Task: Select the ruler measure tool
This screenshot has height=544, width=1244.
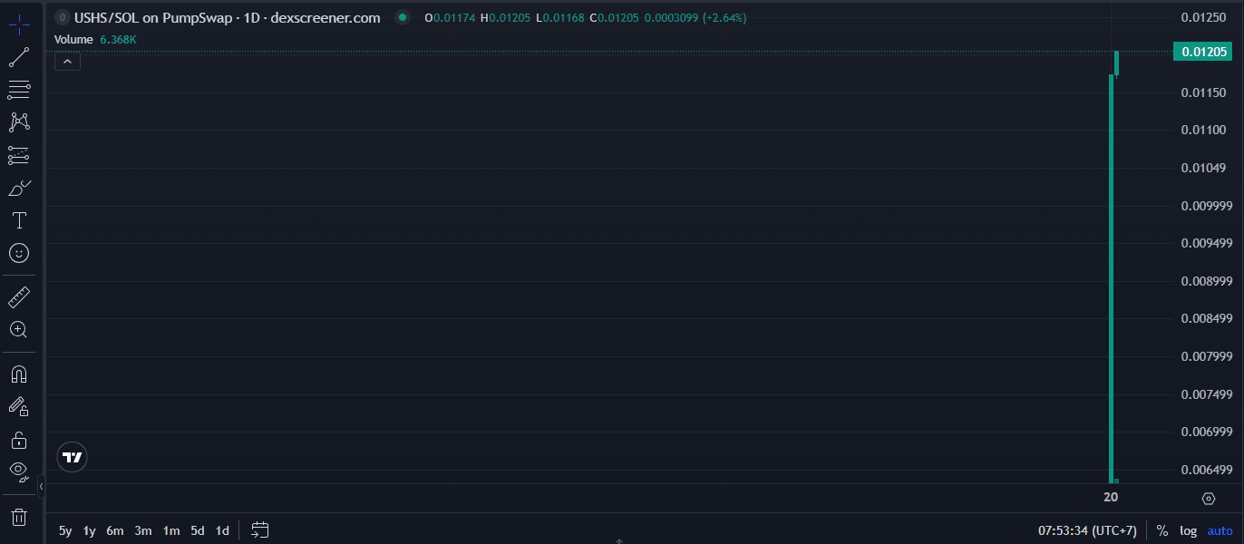Action: 18,296
